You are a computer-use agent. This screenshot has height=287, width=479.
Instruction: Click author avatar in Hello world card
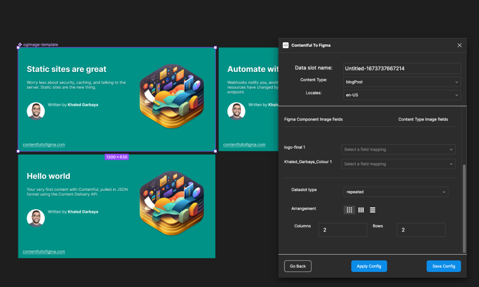click(x=36, y=218)
